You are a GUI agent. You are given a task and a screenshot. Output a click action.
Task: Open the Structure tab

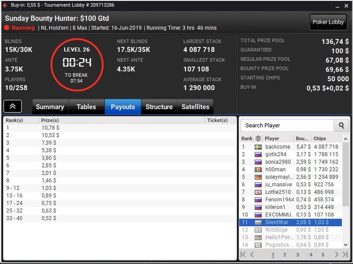pyautogui.click(x=159, y=107)
